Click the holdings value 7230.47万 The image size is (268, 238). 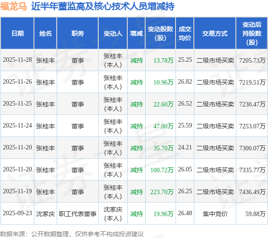pyautogui.click(x=252, y=104)
